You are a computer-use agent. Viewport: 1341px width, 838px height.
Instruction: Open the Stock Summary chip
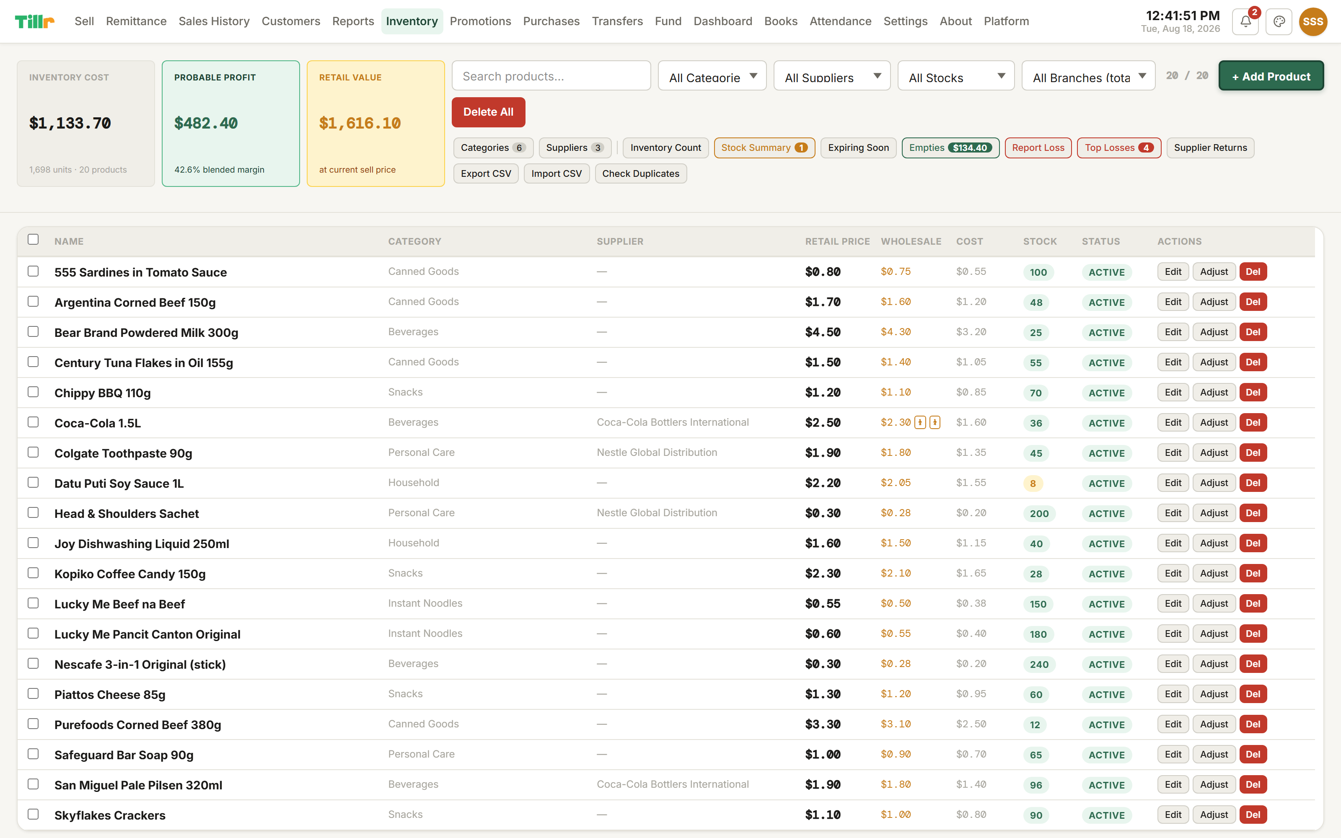click(x=764, y=148)
